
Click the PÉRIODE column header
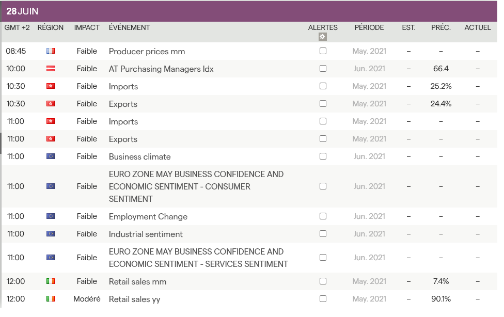click(x=369, y=27)
